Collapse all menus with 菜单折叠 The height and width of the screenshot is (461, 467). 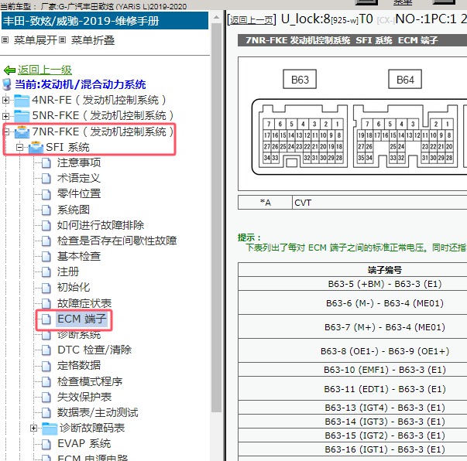(x=93, y=40)
